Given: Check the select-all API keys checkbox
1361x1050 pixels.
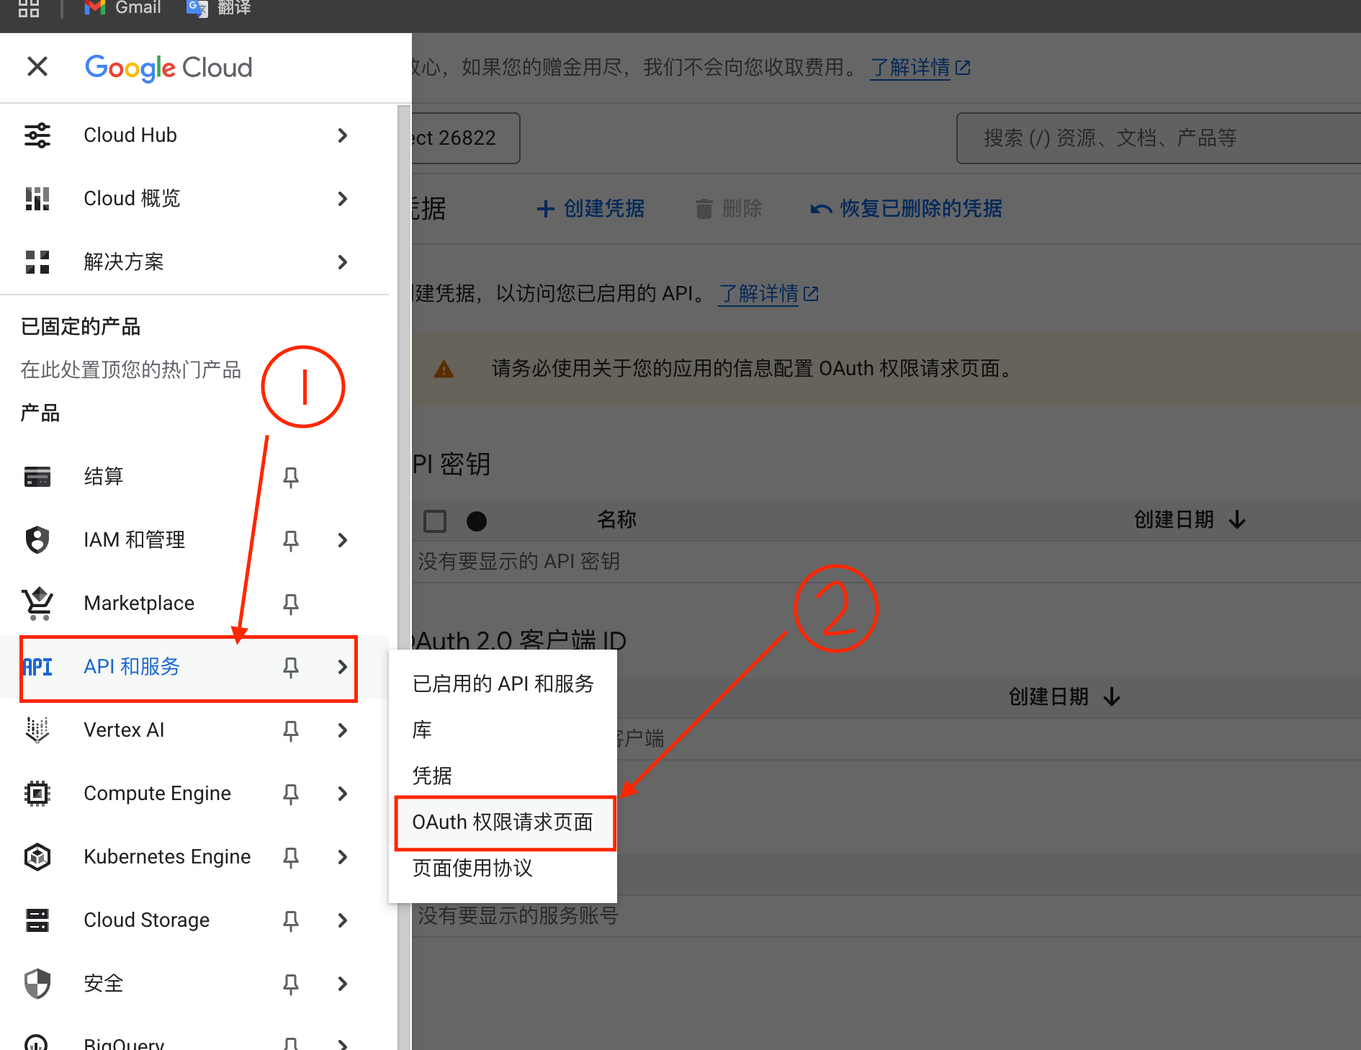Looking at the screenshot, I should pyautogui.click(x=435, y=521).
